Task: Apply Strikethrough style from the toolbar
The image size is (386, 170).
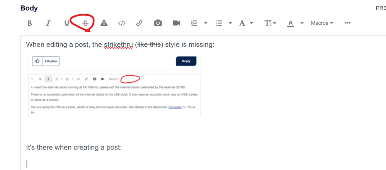Action: (x=85, y=23)
